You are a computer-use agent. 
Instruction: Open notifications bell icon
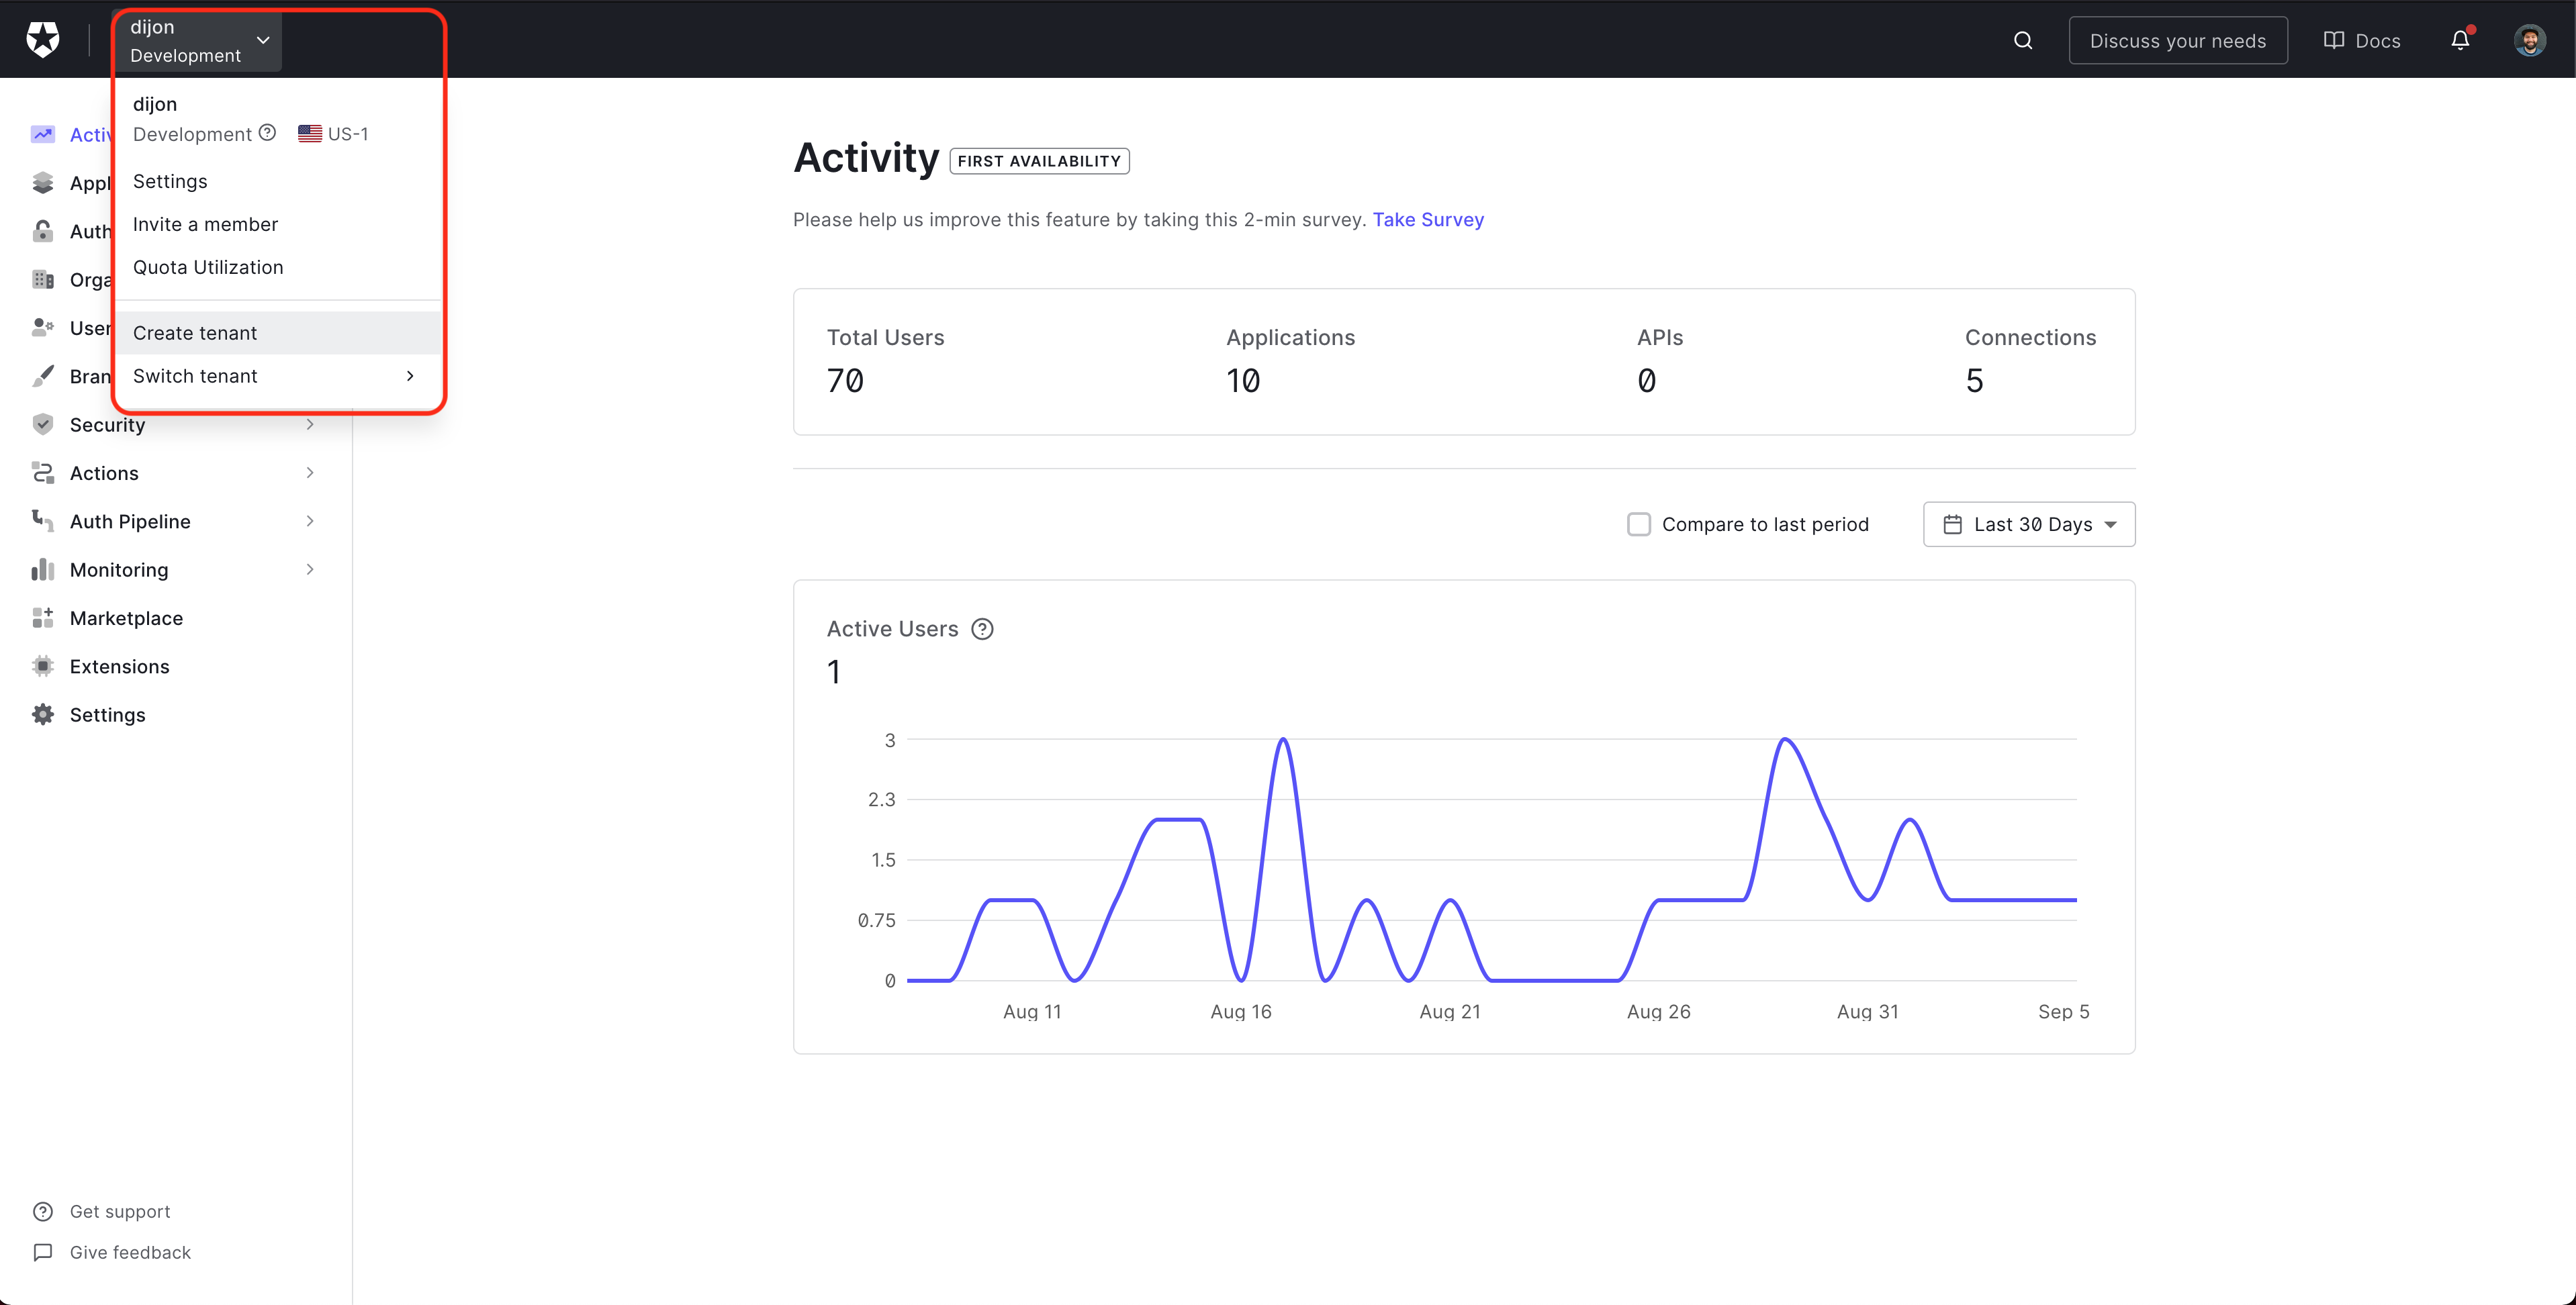2460,40
